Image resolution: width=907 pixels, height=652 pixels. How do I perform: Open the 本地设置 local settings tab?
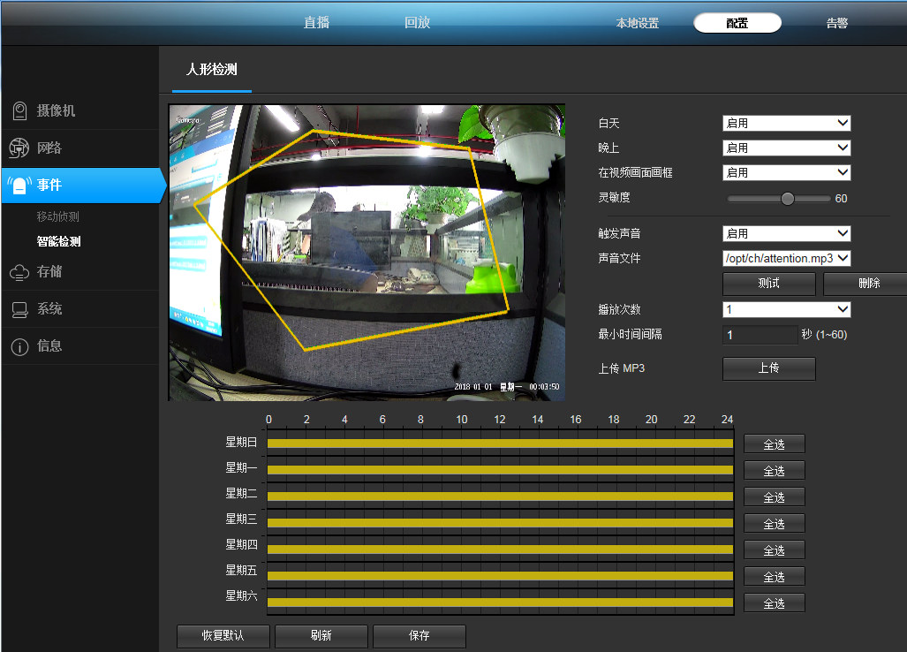638,24
